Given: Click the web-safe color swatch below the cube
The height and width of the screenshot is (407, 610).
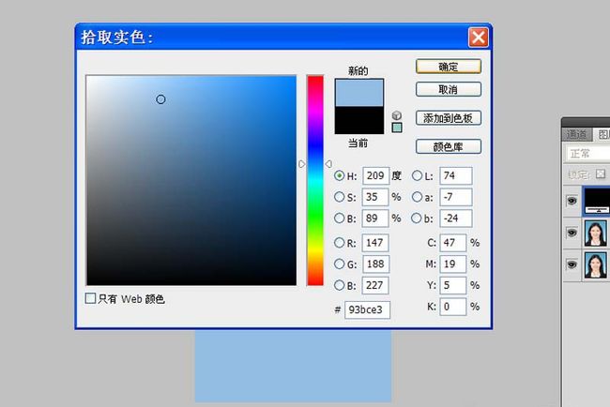Looking at the screenshot, I should [397, 128].
